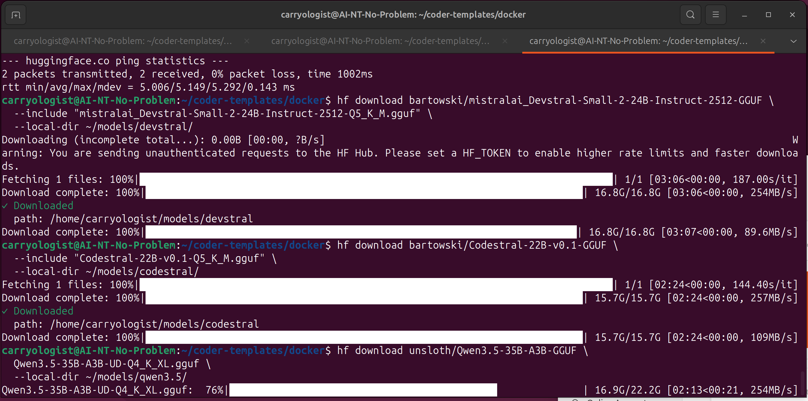Close the first terminal tab

[x=247, y=41]
